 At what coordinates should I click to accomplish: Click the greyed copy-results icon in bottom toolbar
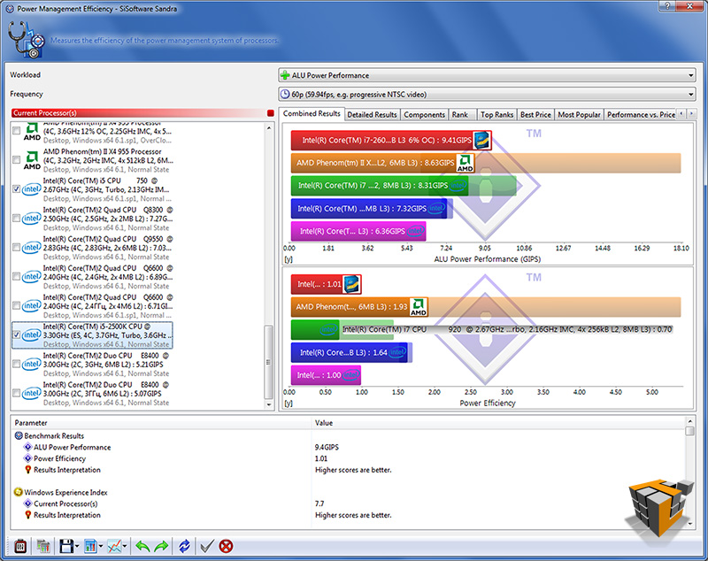coord(43,546)
